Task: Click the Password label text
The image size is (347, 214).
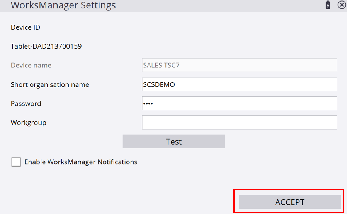Action: pos(26,104)
